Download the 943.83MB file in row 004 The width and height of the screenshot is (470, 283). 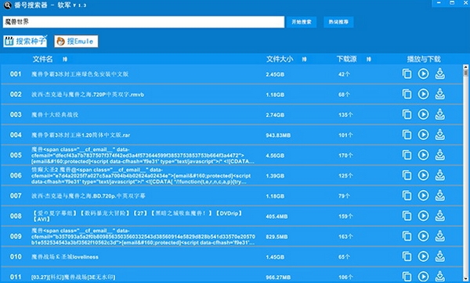(439, 135)
